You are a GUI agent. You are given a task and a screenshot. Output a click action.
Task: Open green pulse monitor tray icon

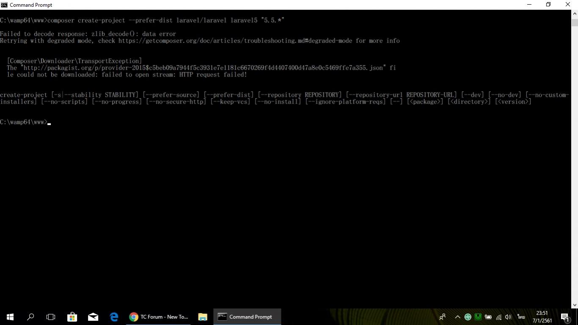pyautogui.click(x=468, y=317)
